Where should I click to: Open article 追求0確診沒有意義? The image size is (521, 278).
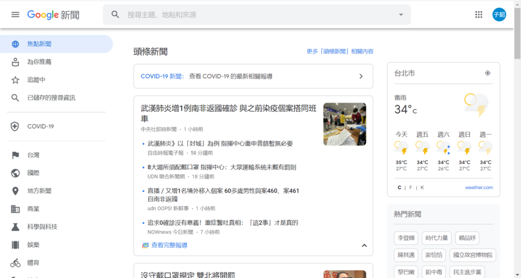(x=223, y=223)
